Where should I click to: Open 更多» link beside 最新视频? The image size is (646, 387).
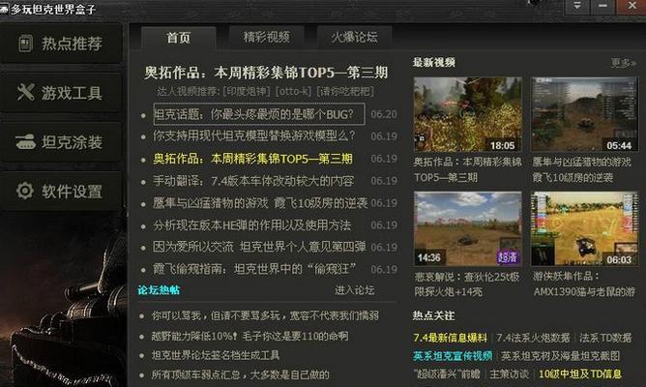click(x=624, y=63)
